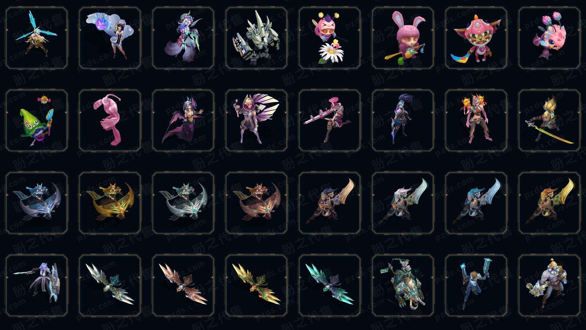Select the spiky-haired yellow katana swordsman
Image resolution: width=586 pixels, height=330 pixels.
tap(549, 120)
